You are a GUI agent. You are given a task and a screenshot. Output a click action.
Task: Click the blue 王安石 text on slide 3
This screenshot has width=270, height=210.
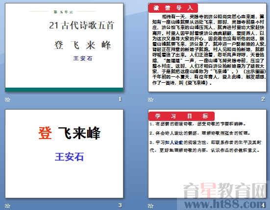coord(69,157)
